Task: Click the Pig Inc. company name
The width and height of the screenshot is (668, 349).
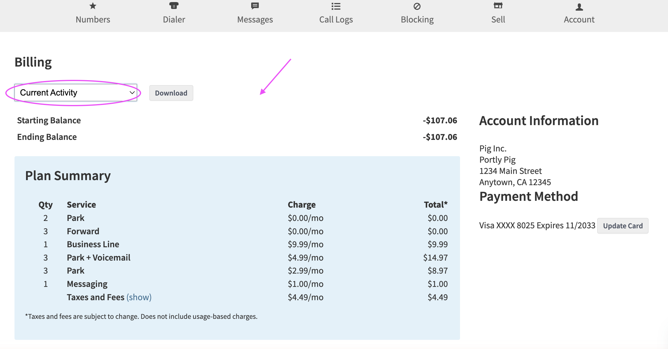Action: (x=493, y=148)
